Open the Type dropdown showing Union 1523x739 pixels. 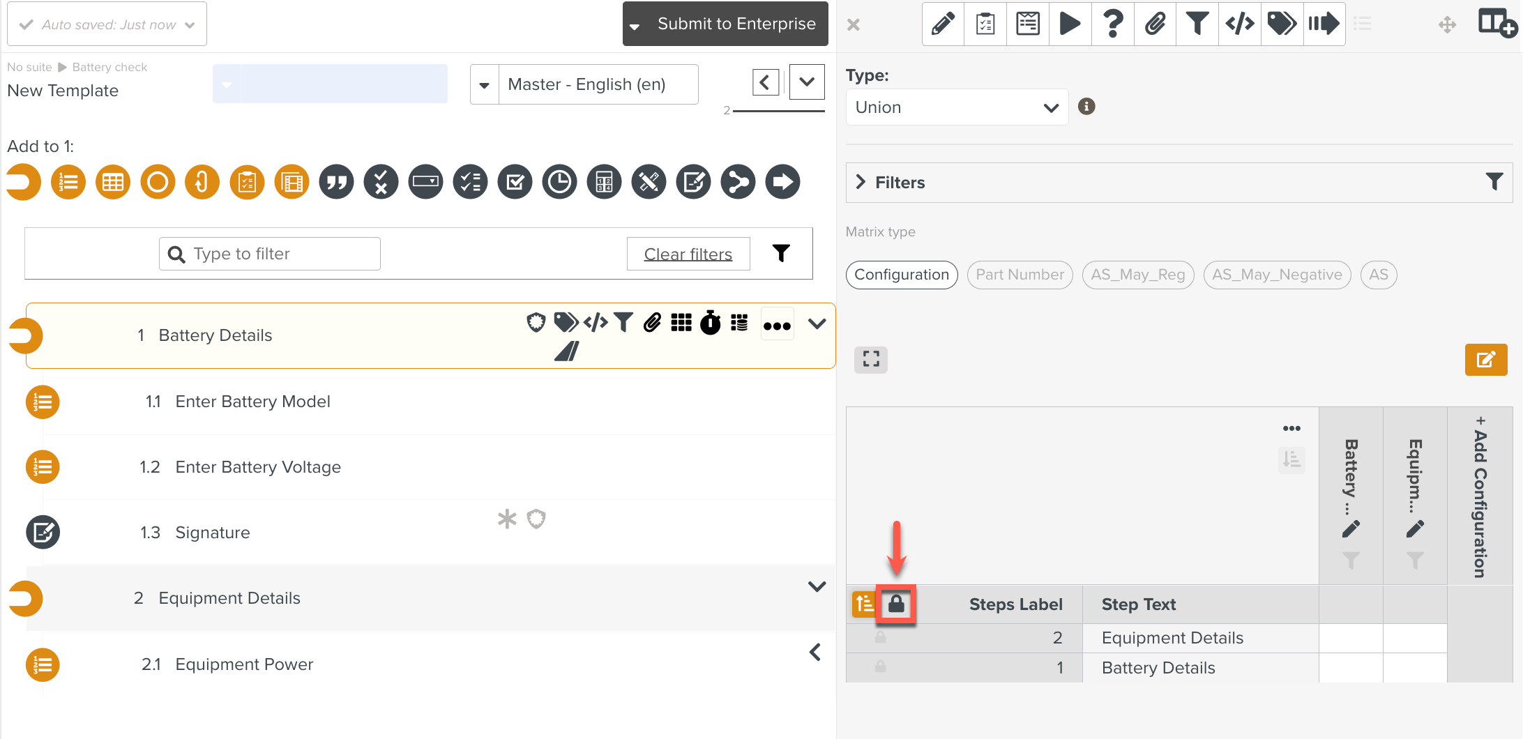click(956, 107)
